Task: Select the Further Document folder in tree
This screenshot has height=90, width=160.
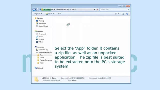Action: (46, 60)
